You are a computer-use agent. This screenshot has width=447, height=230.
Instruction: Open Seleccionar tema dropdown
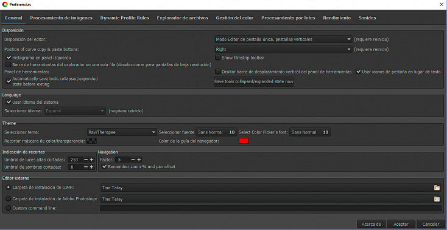click(122, 132)
